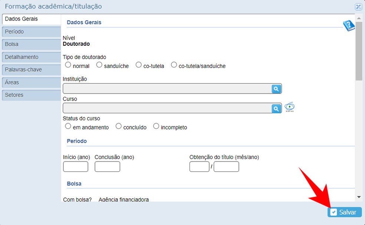This screenshot has width=365, height=225.
Task: Pick the 'co-tutela/sanduíche' option
Action: (x=174, y=65)
